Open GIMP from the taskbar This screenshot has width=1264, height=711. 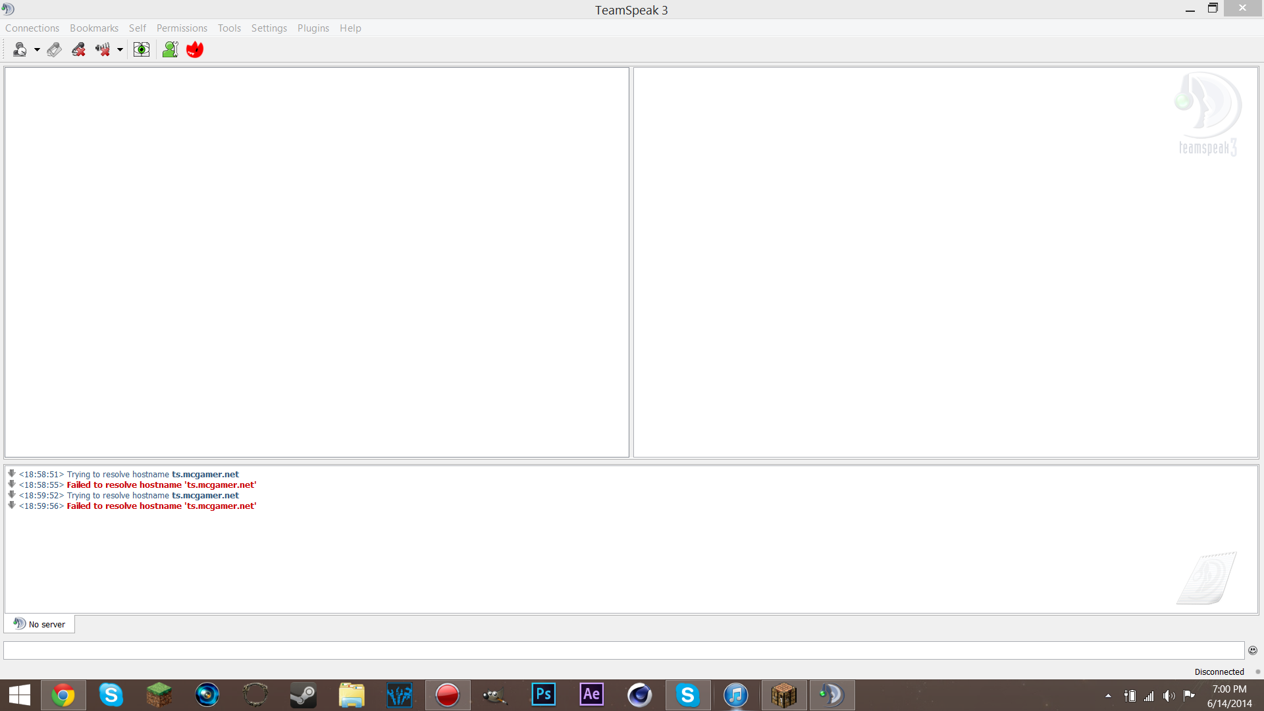tap(496, 695)
